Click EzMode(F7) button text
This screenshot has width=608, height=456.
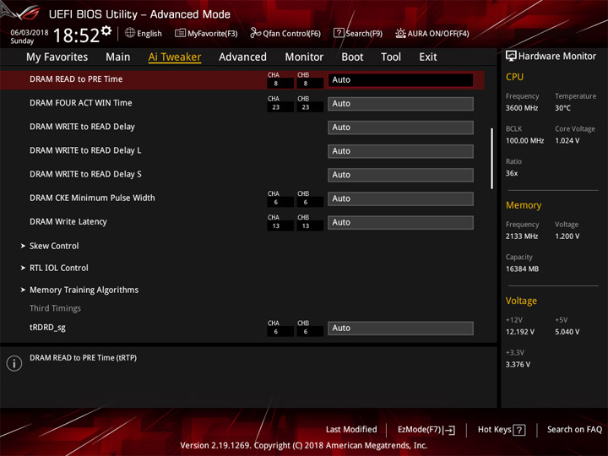click(x=420, y=430)
